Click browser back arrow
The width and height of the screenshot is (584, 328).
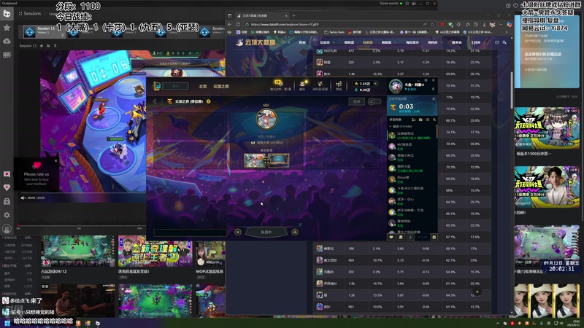point(229,24)
